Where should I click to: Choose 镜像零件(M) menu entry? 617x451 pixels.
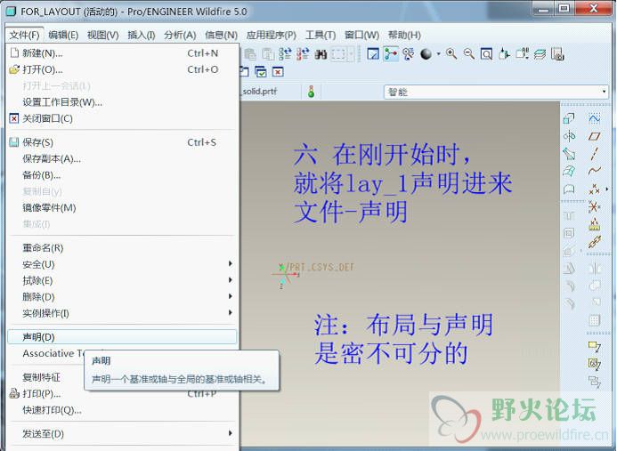point(122,207)
